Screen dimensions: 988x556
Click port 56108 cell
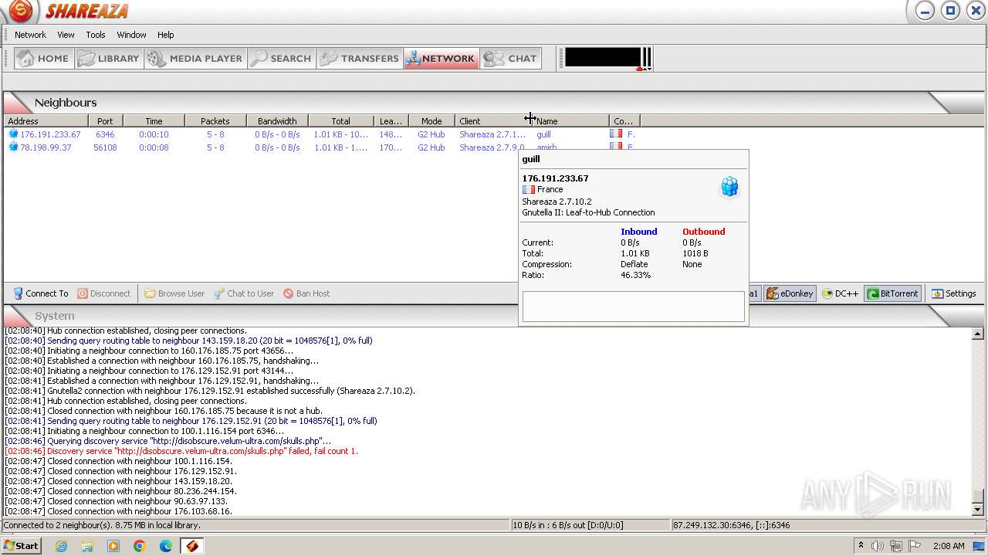click(105, 147)
